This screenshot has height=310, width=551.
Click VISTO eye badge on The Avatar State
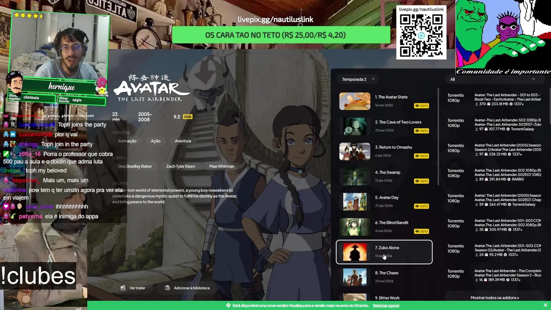(x=422, y=106)
